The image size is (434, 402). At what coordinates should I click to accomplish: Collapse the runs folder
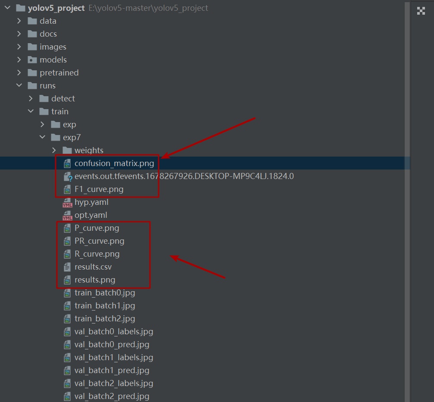[19, 85]
